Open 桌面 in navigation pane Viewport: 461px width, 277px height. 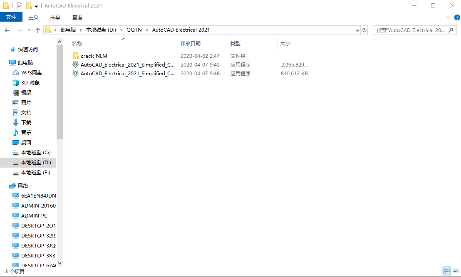pos(26,143)
